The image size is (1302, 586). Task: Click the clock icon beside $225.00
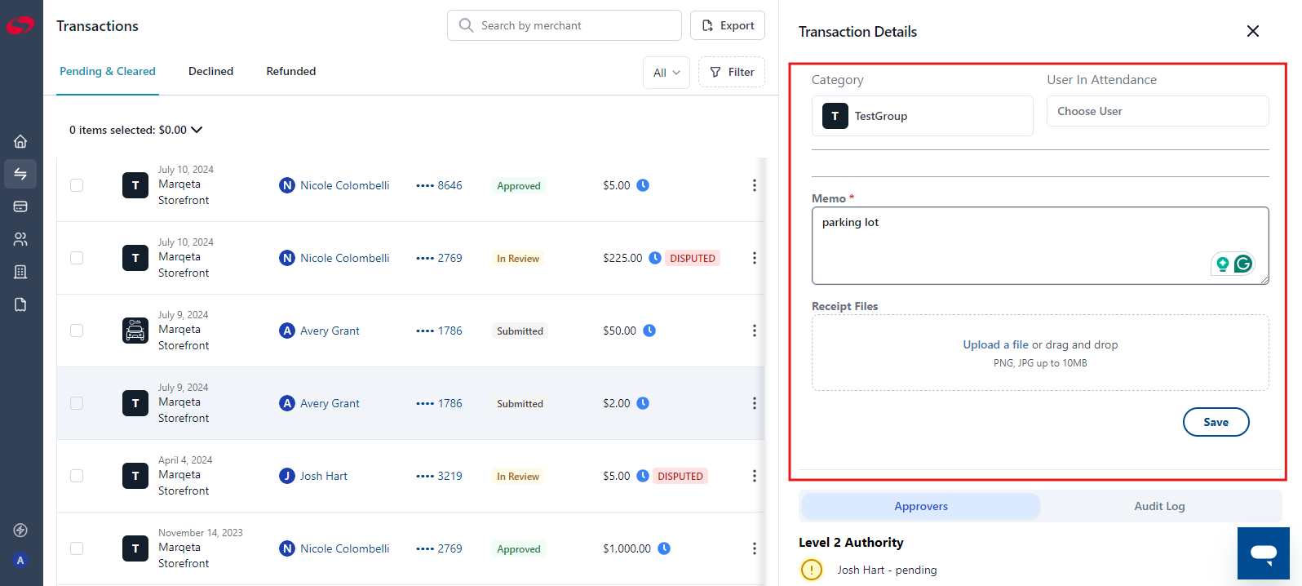[655, 258]
